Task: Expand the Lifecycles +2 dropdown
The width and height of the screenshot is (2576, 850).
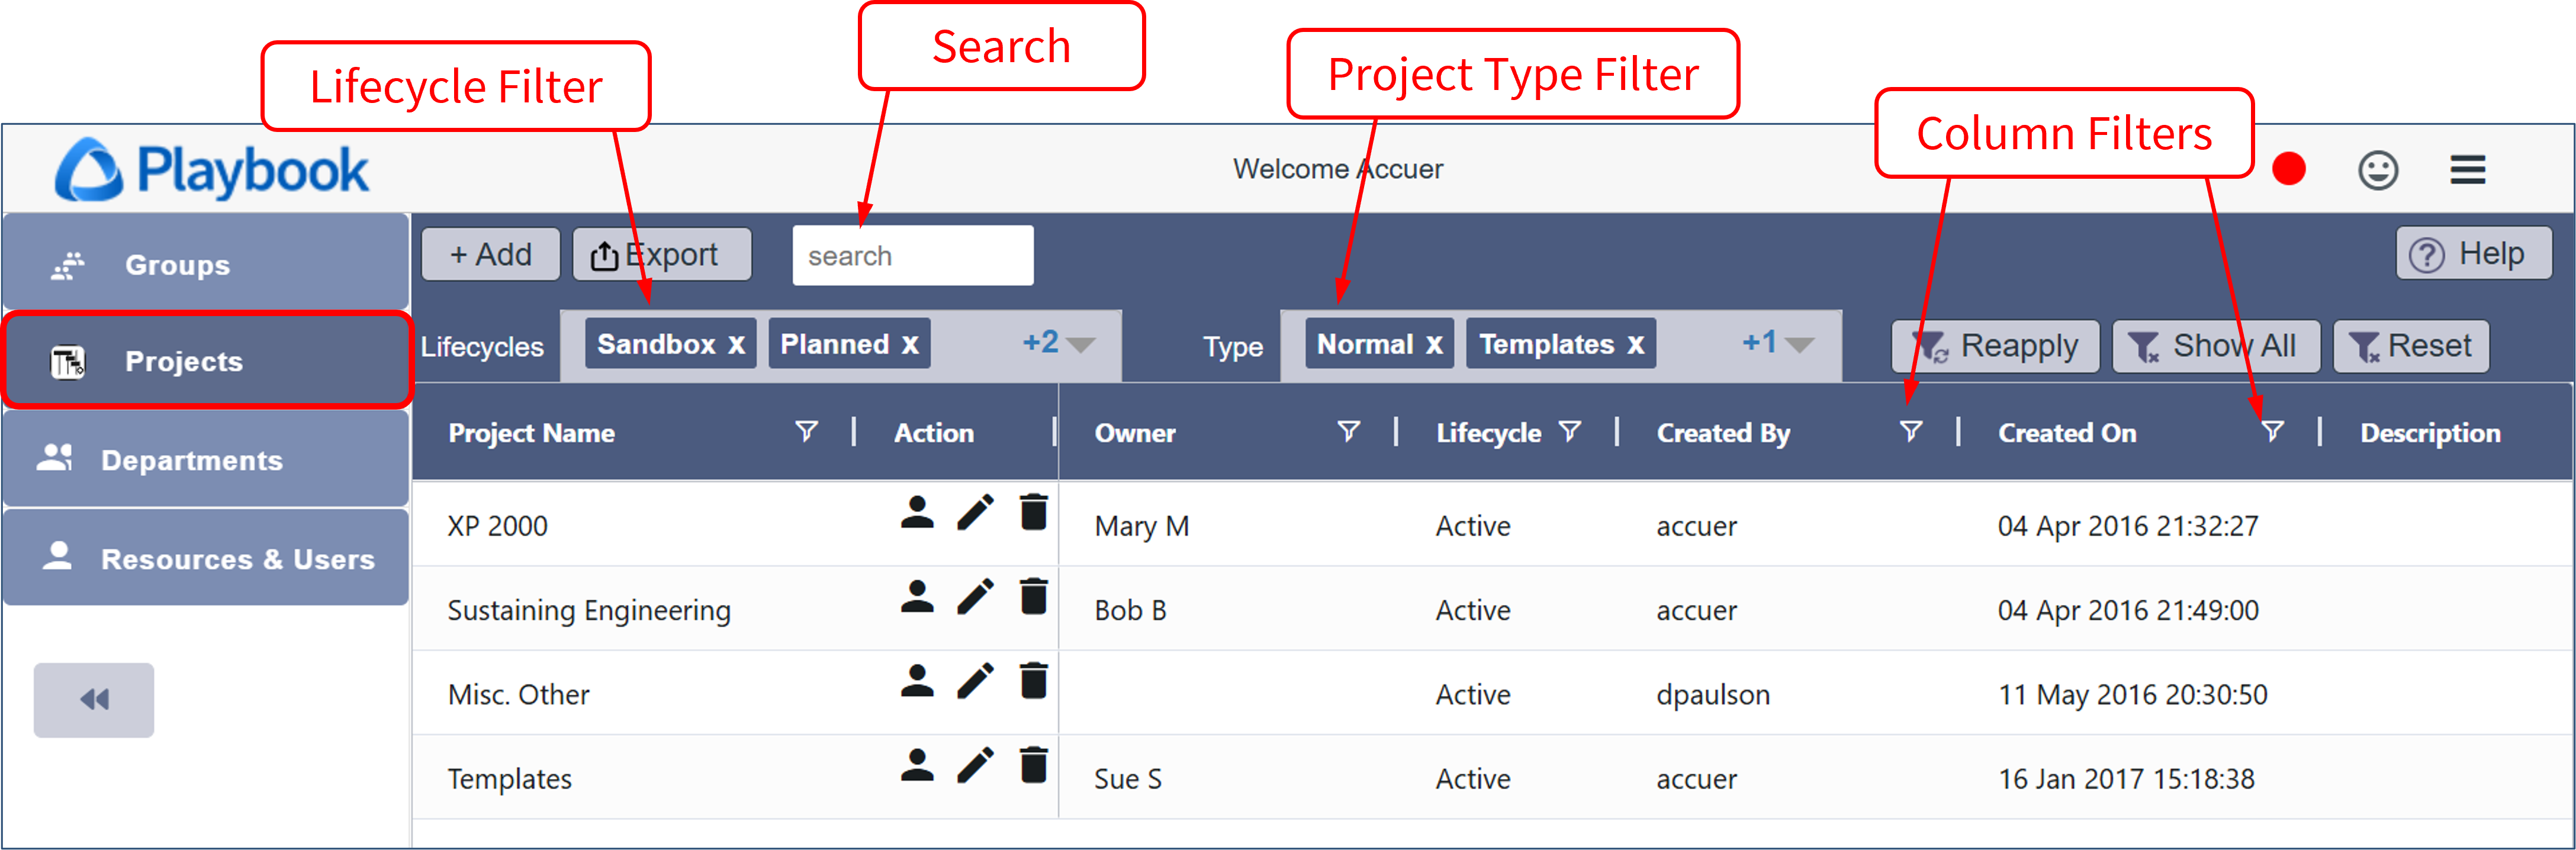Action: [x=1059, y=344]
